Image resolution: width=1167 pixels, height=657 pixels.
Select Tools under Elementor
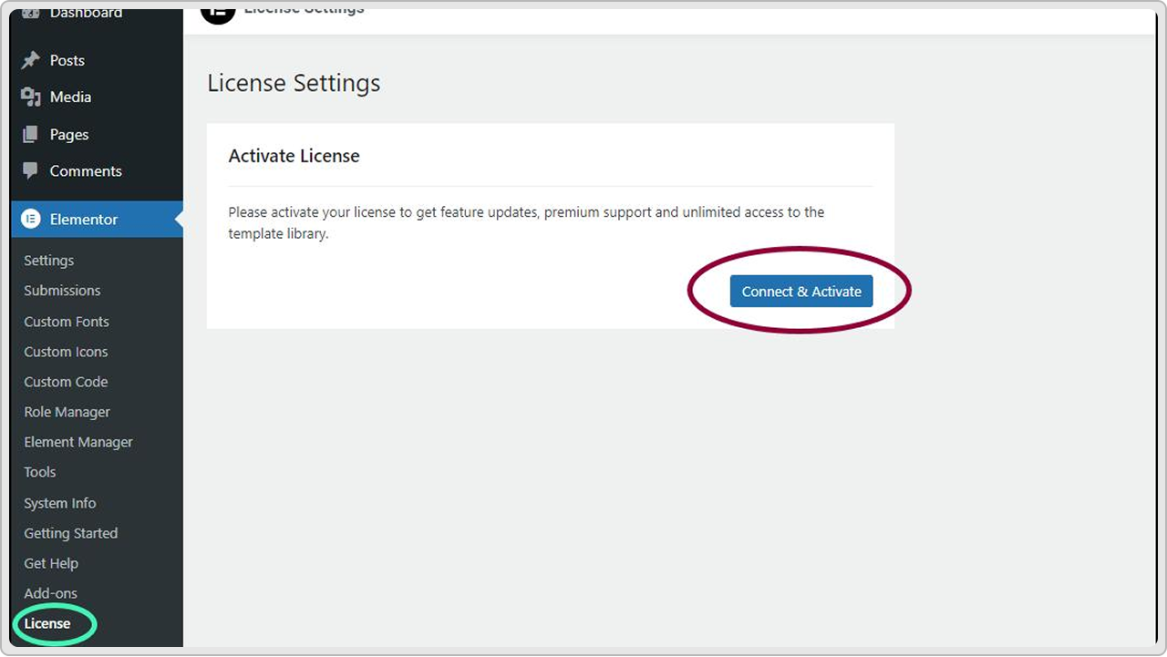point(40,472)
